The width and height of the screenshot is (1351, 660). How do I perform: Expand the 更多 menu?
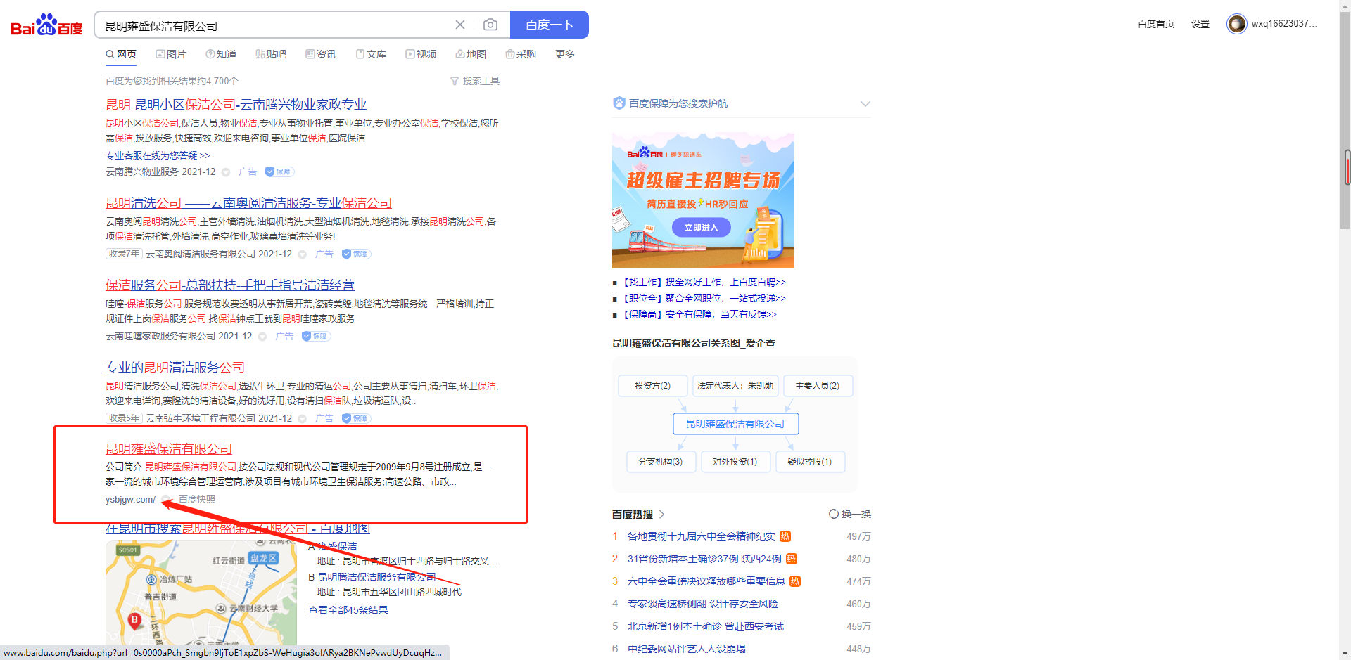tap(565, 54)
